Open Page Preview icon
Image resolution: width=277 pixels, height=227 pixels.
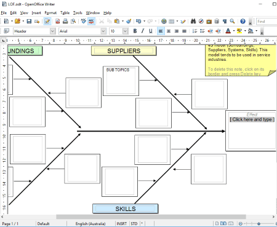tap(73, 21)
